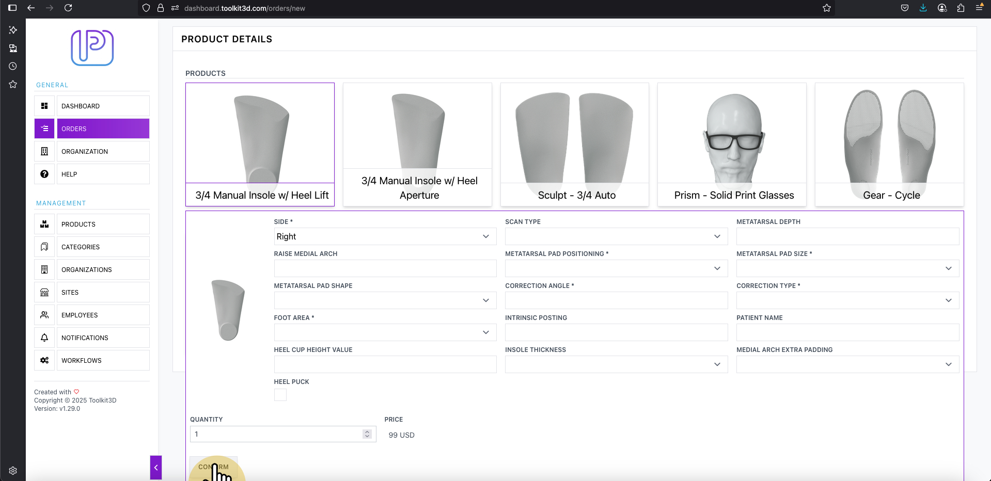Screen dimensions: 991x481
Task: Select the Prism - Solid Print Glasses product
Action: [x=732, y=145]
